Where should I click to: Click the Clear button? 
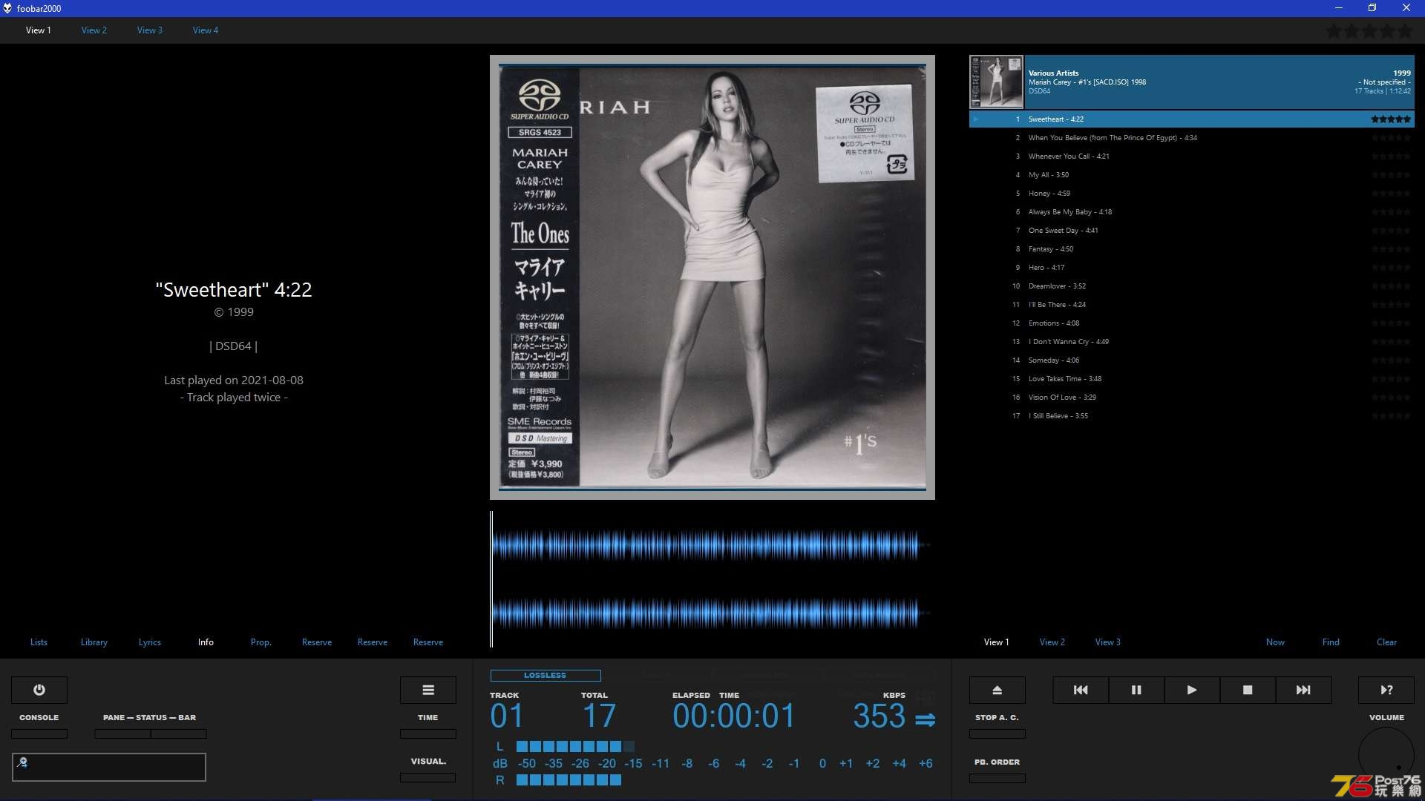[x=1386, y=642]
